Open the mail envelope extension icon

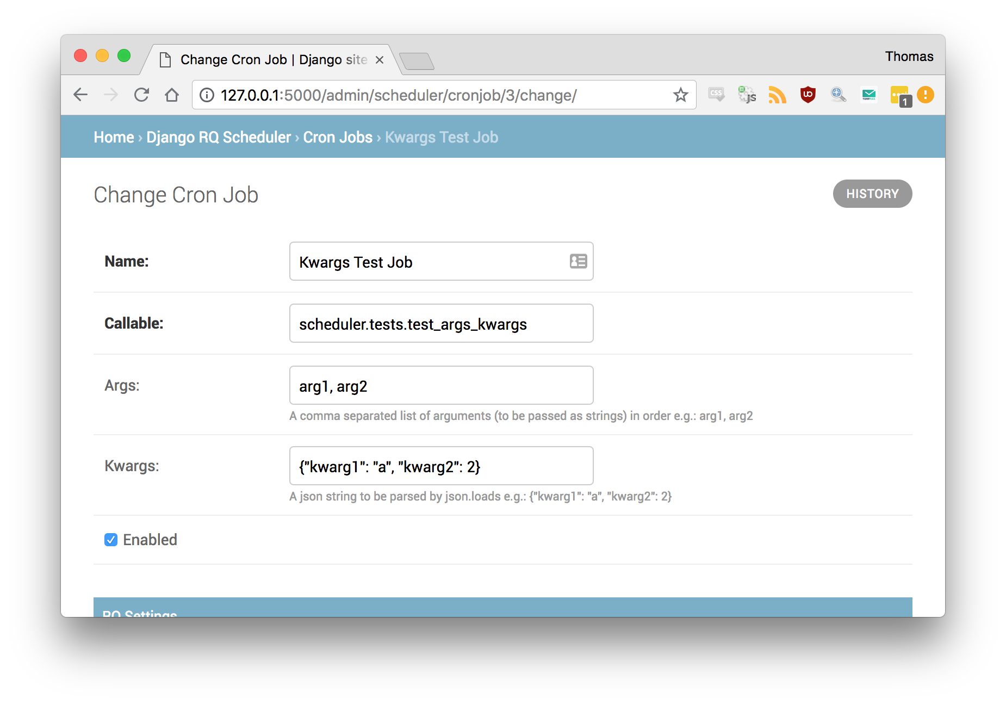tap(869, 95)
